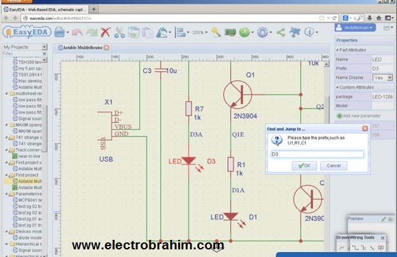The height and width of the screenshot is (257, 397).
Task: Close the Astable Multivibrator schematic tab
Action: tap(107, 48)
